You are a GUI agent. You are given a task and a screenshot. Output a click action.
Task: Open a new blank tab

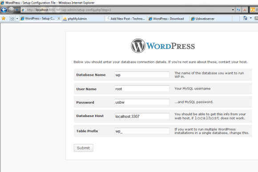tap(236, 19)
